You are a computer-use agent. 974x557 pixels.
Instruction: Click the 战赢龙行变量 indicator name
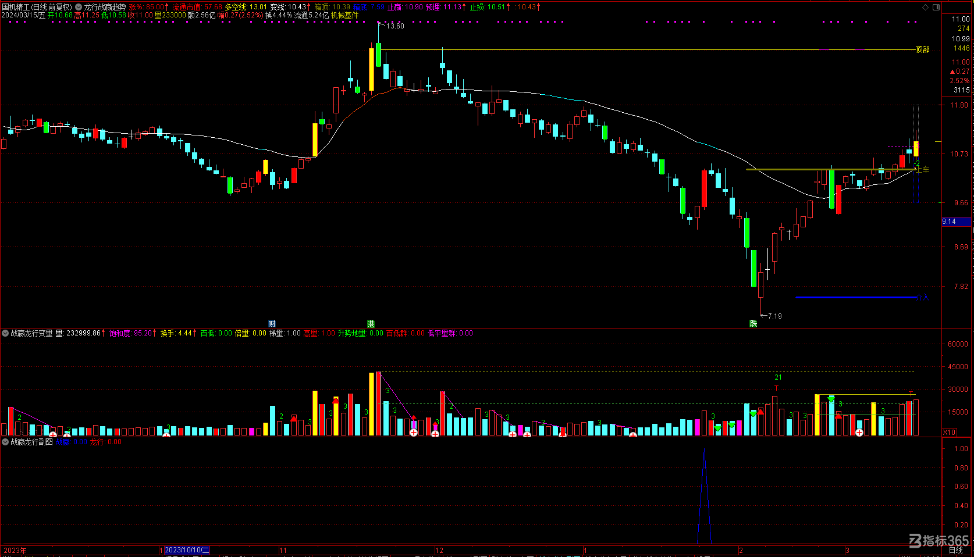(31, 333)
